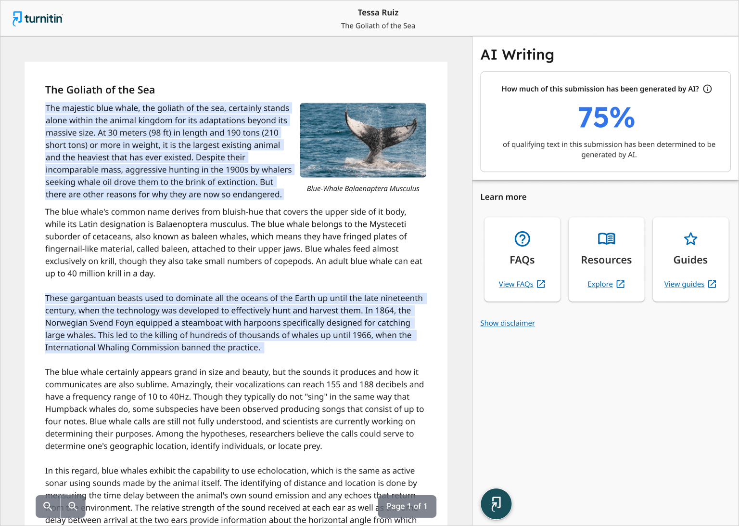The width and height of the screenshot is (739, 526).
Task: Click the external-link icon next to View guides
Action: pos(712,284)
